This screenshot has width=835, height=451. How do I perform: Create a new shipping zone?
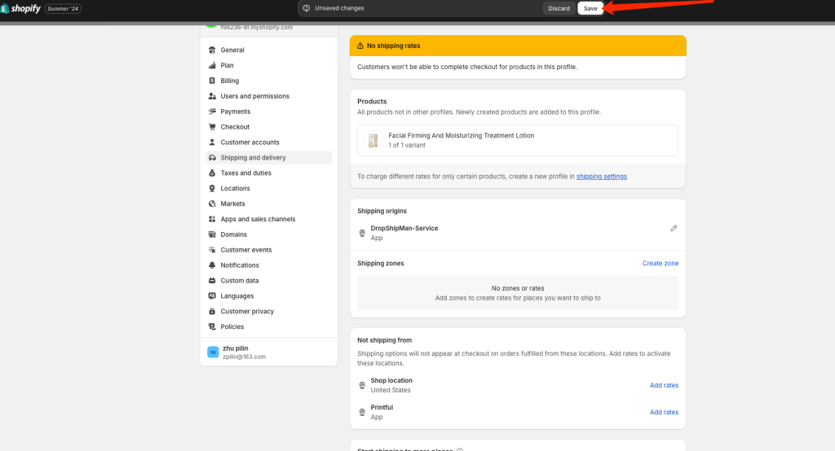tap(660, 263)
